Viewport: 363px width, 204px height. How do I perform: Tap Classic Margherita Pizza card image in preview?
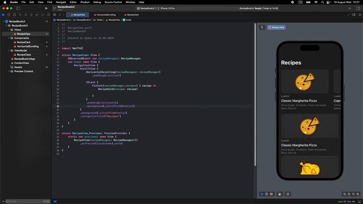pos(305,82)
